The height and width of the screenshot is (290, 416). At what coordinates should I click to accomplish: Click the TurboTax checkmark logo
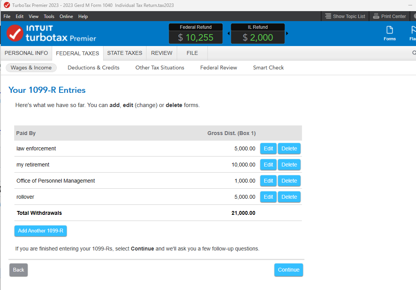15,33
